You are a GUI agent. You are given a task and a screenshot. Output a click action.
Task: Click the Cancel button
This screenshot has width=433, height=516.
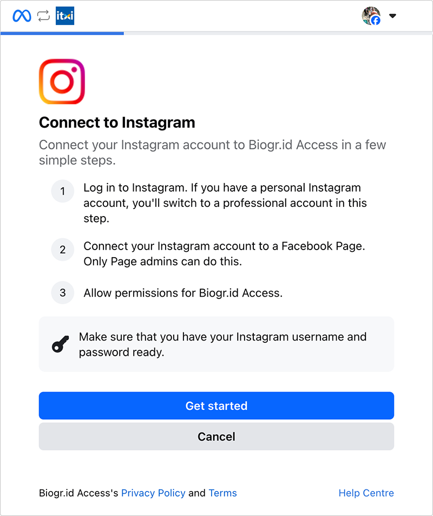(216, 436)
